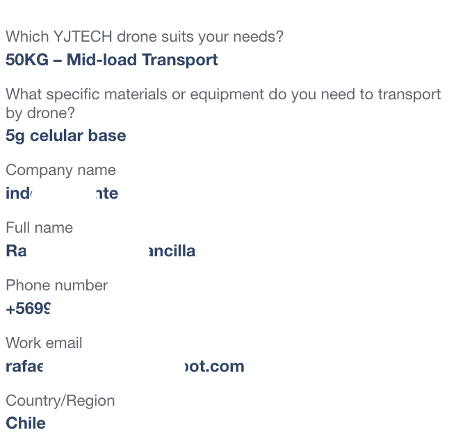Image resolution: width=456 pixels, height=446 pixels.
Task: Click the Country/Region label
Action: (x=60, y=401)
